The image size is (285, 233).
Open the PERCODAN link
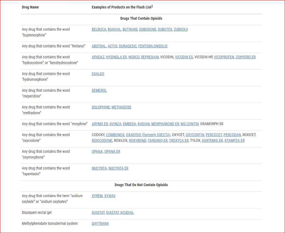[232, 135]
